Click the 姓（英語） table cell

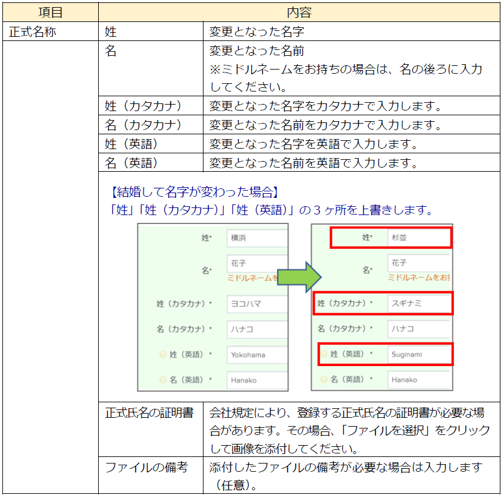pos(151,144)
